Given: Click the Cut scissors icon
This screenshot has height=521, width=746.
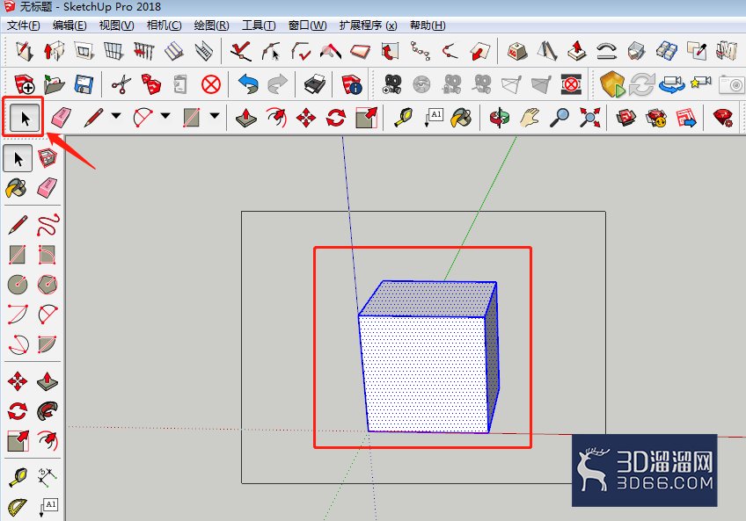Looking at the screenshot, I should click(x=121, y=84).
